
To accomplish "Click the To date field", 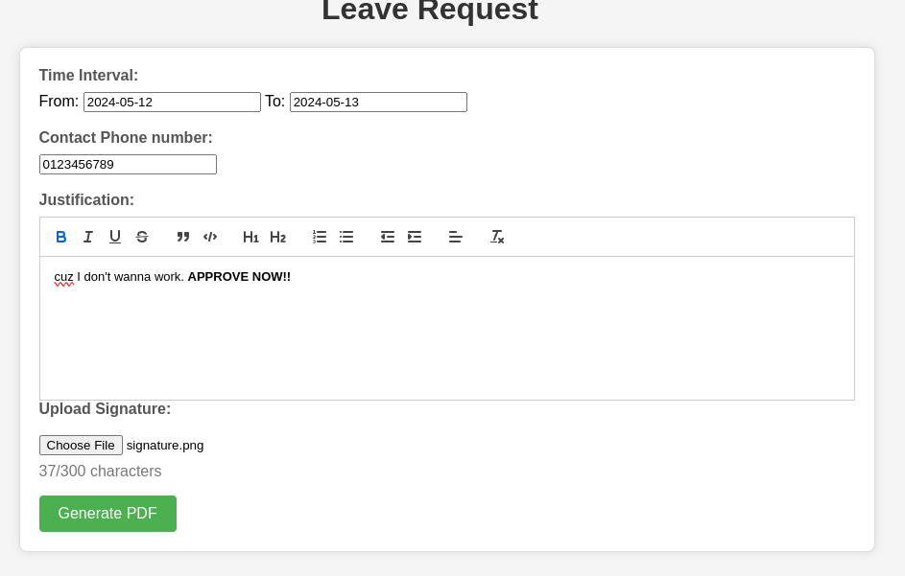I will (x=378, y=102).
